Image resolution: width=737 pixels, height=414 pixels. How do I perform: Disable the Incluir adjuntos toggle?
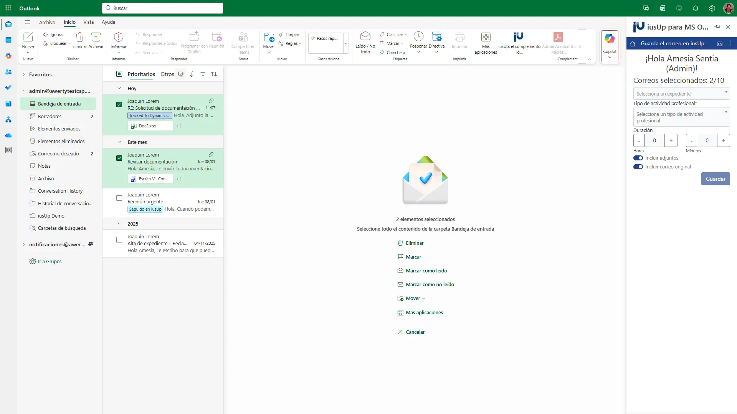pos(638,158)
